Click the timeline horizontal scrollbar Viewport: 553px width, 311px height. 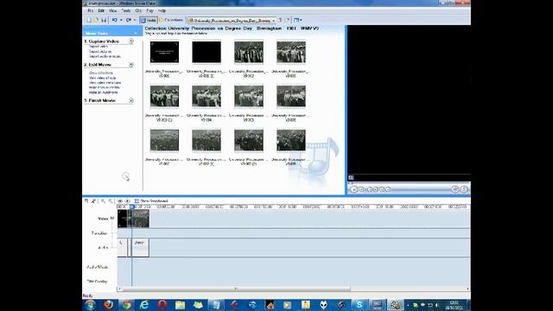pos(237,289)
